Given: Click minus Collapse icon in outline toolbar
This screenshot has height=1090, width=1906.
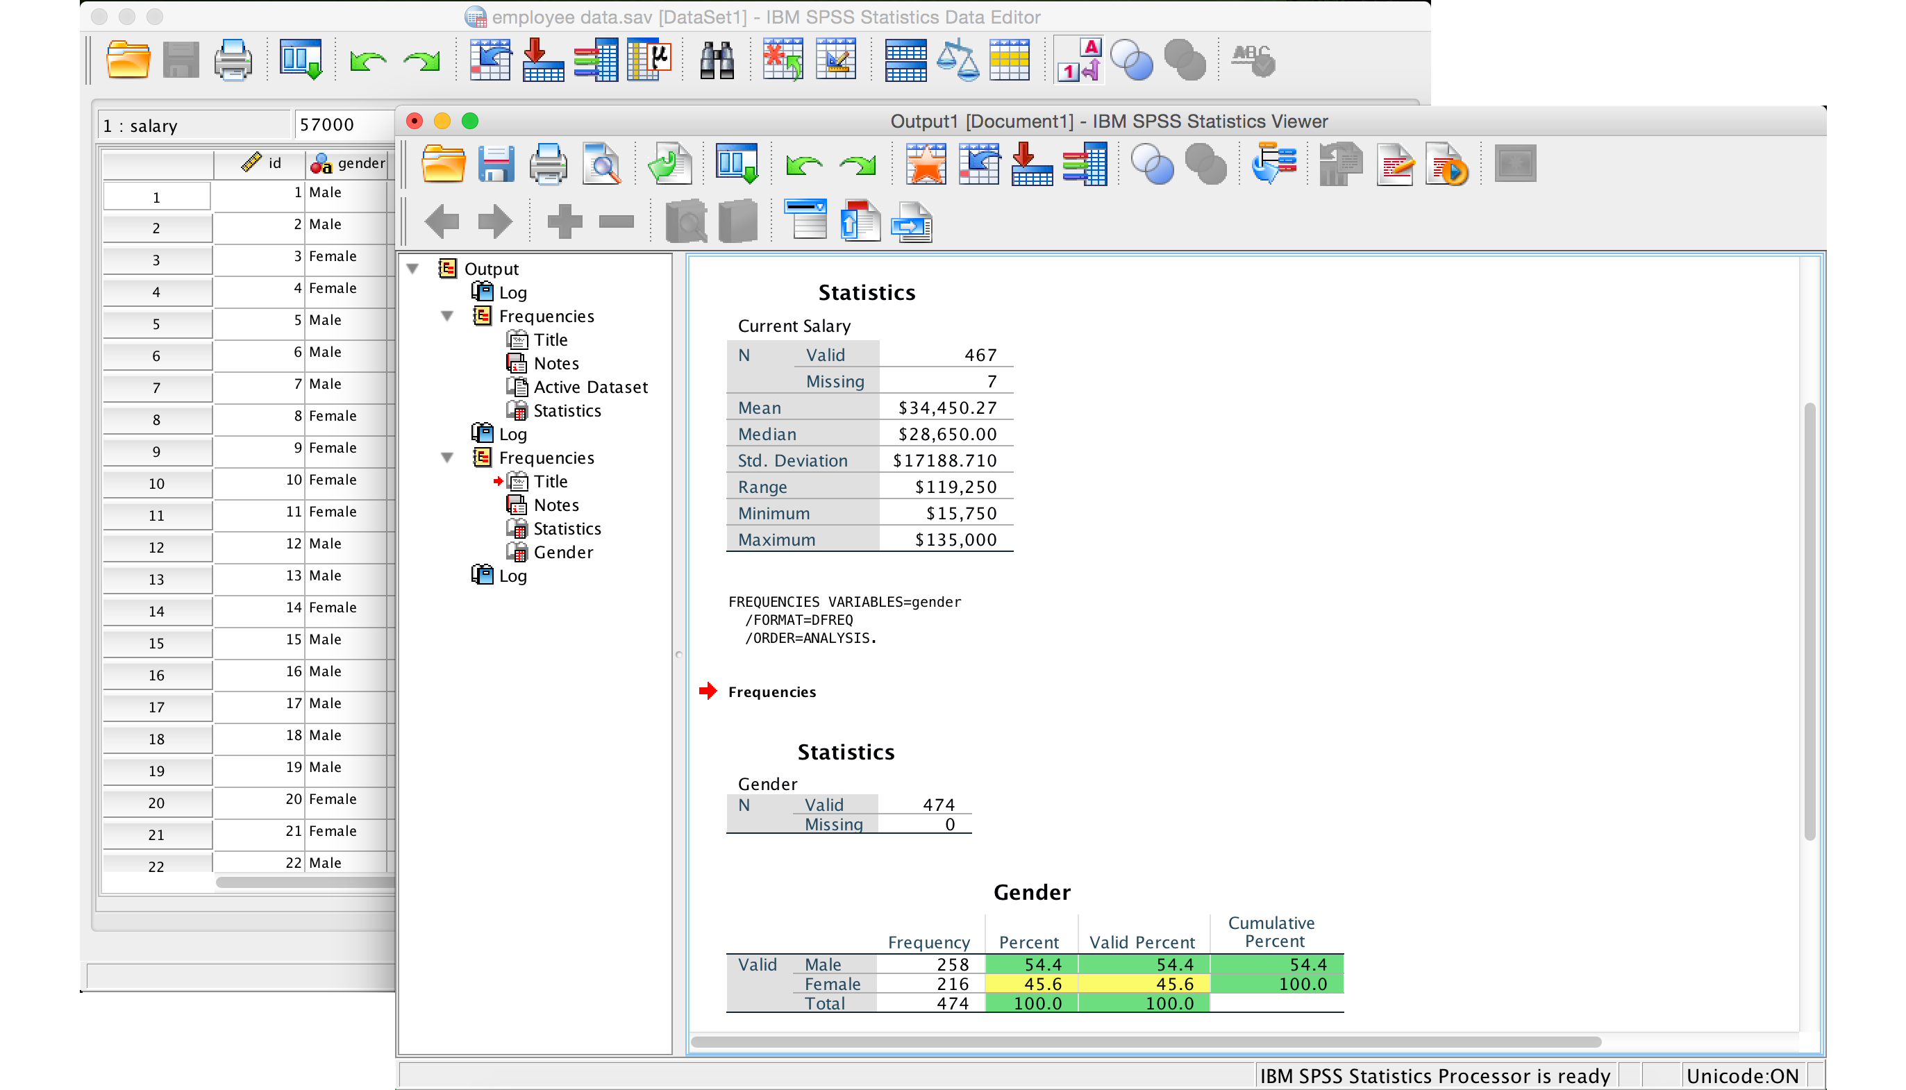Looking at the screenshot, I should click(617, 221).
